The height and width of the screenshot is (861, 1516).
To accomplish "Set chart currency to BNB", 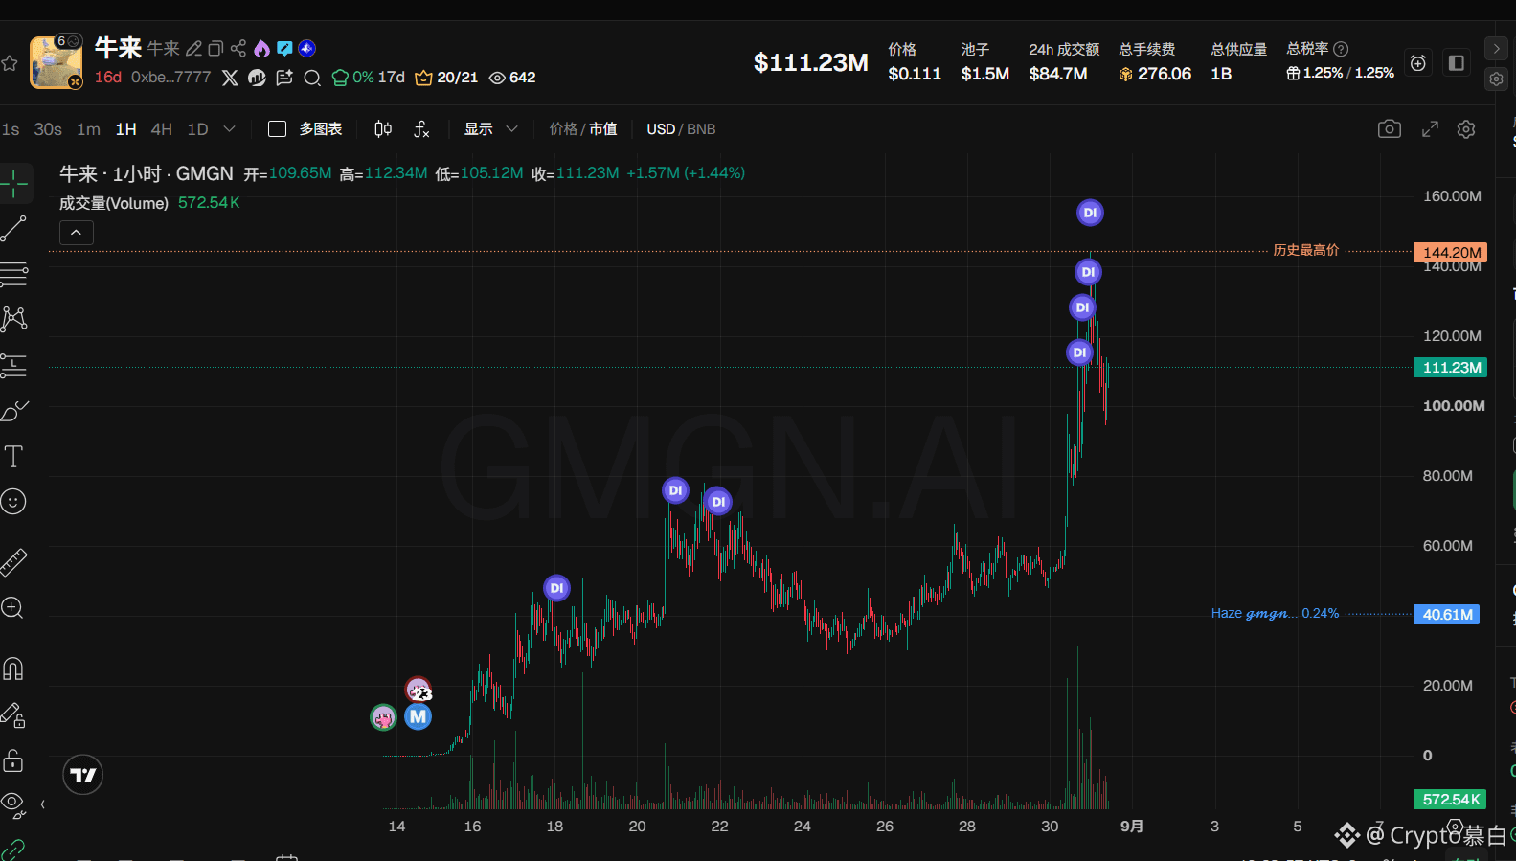I will coord(701,129).
